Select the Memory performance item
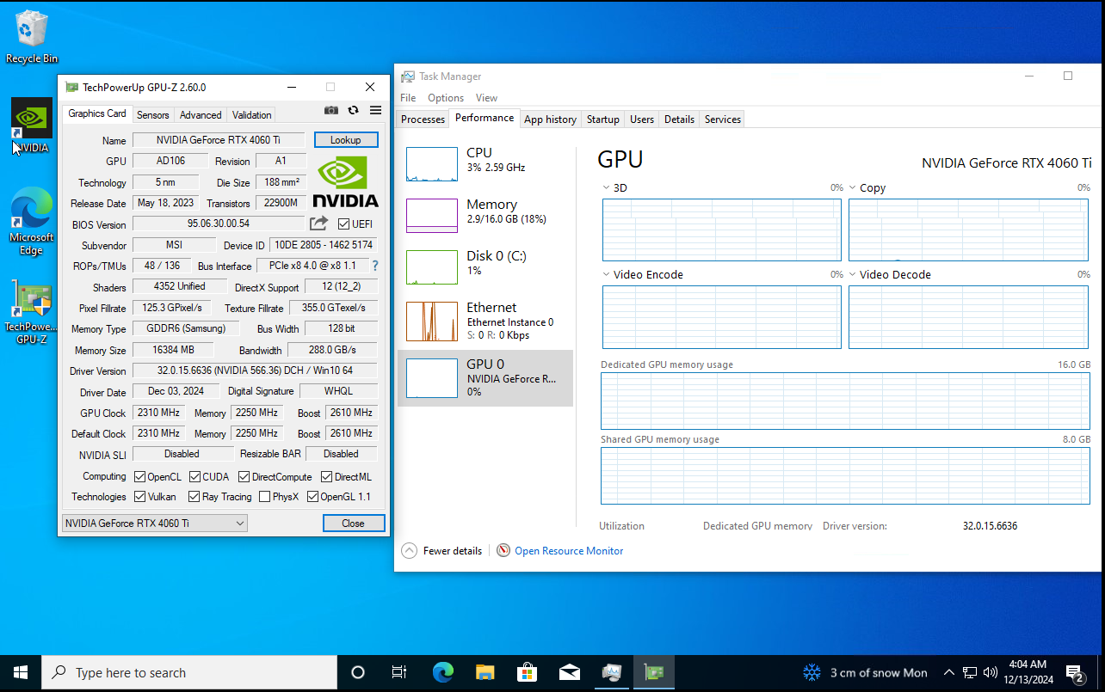 tap(485, 215)
